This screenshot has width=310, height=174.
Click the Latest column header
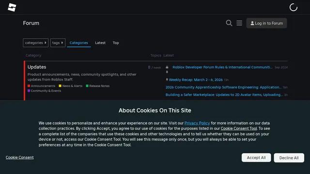[x=169, y=56]
